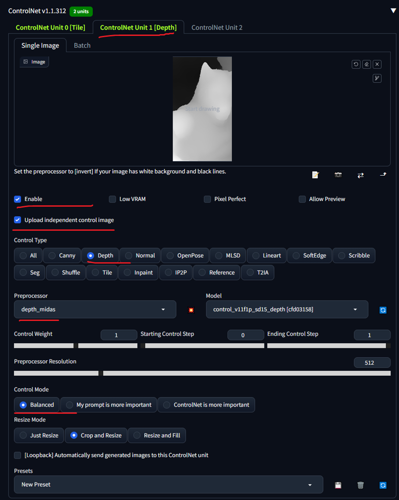Save the preset with floppy disk icon

[x=338, y=485]
